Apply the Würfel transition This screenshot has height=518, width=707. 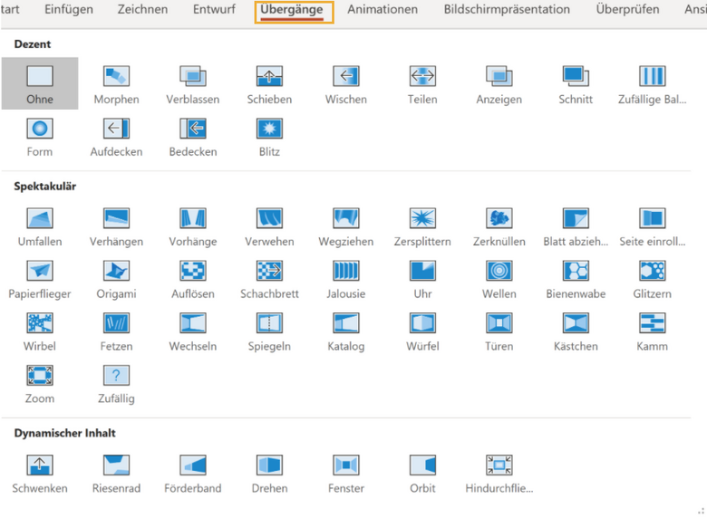(422, 331)
